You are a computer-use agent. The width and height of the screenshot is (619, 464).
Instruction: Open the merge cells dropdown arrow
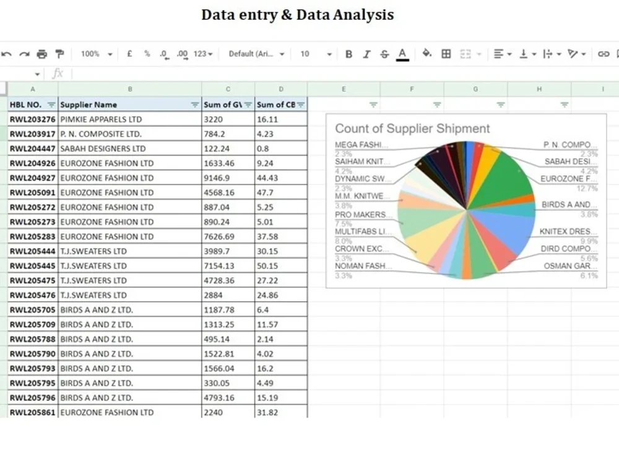click(479, 54)
